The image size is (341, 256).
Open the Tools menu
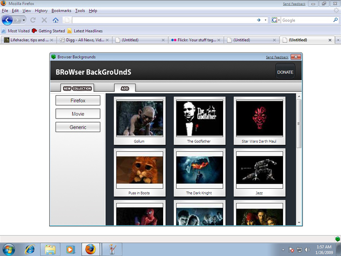pyautogui.click(x=80, y=11)
